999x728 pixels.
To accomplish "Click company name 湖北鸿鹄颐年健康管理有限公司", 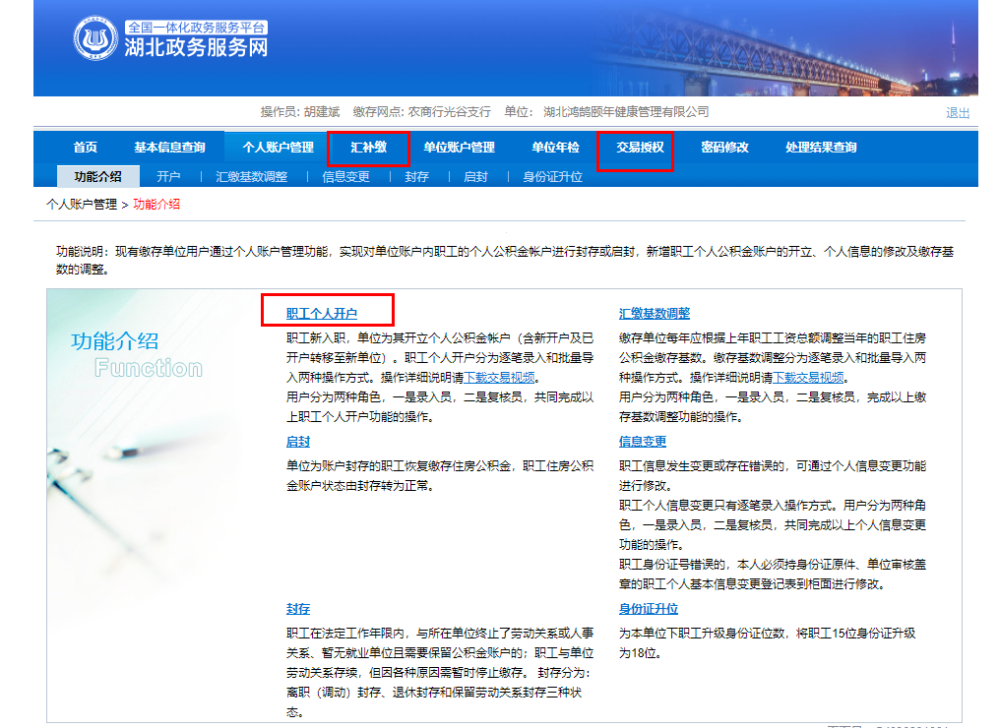I will (x=626, y=112).
